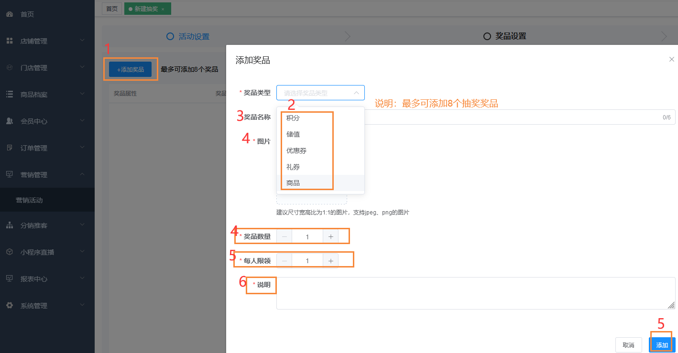Image resolution: width=678 pixels, height=353 pixels.
Task: Click the 系统管理 gear icon
Action: pos(10,306)
